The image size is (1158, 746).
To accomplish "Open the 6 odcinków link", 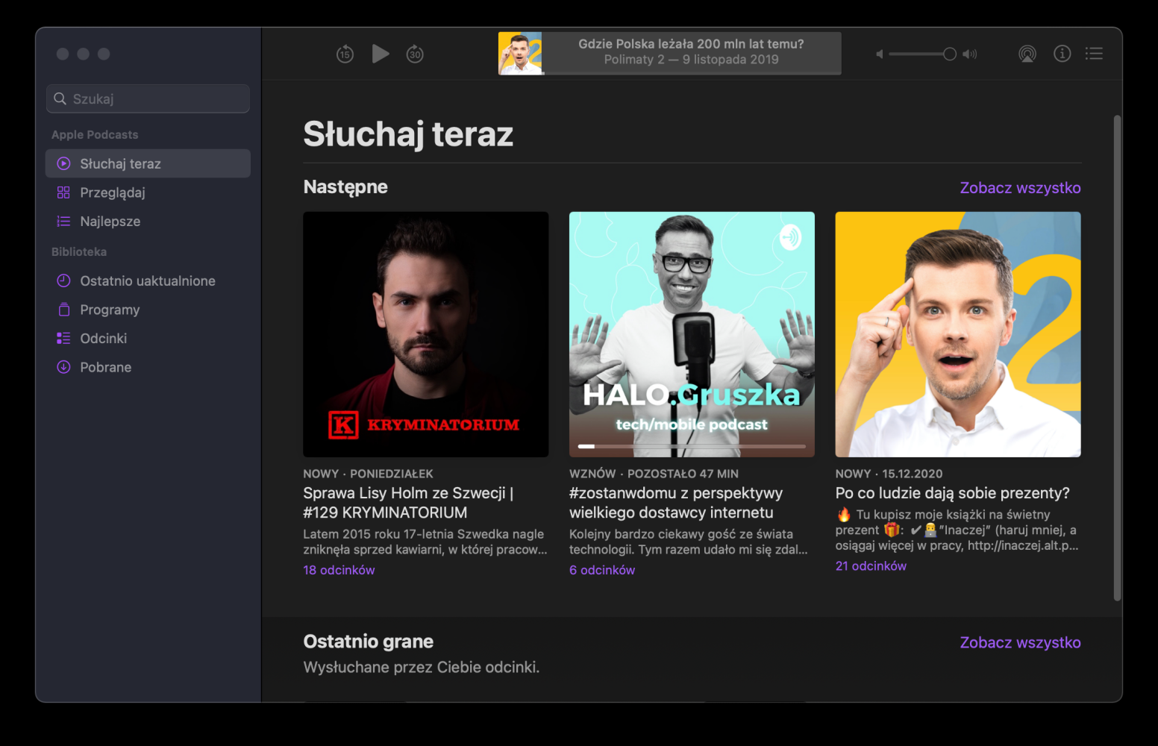I will point(602,570).
